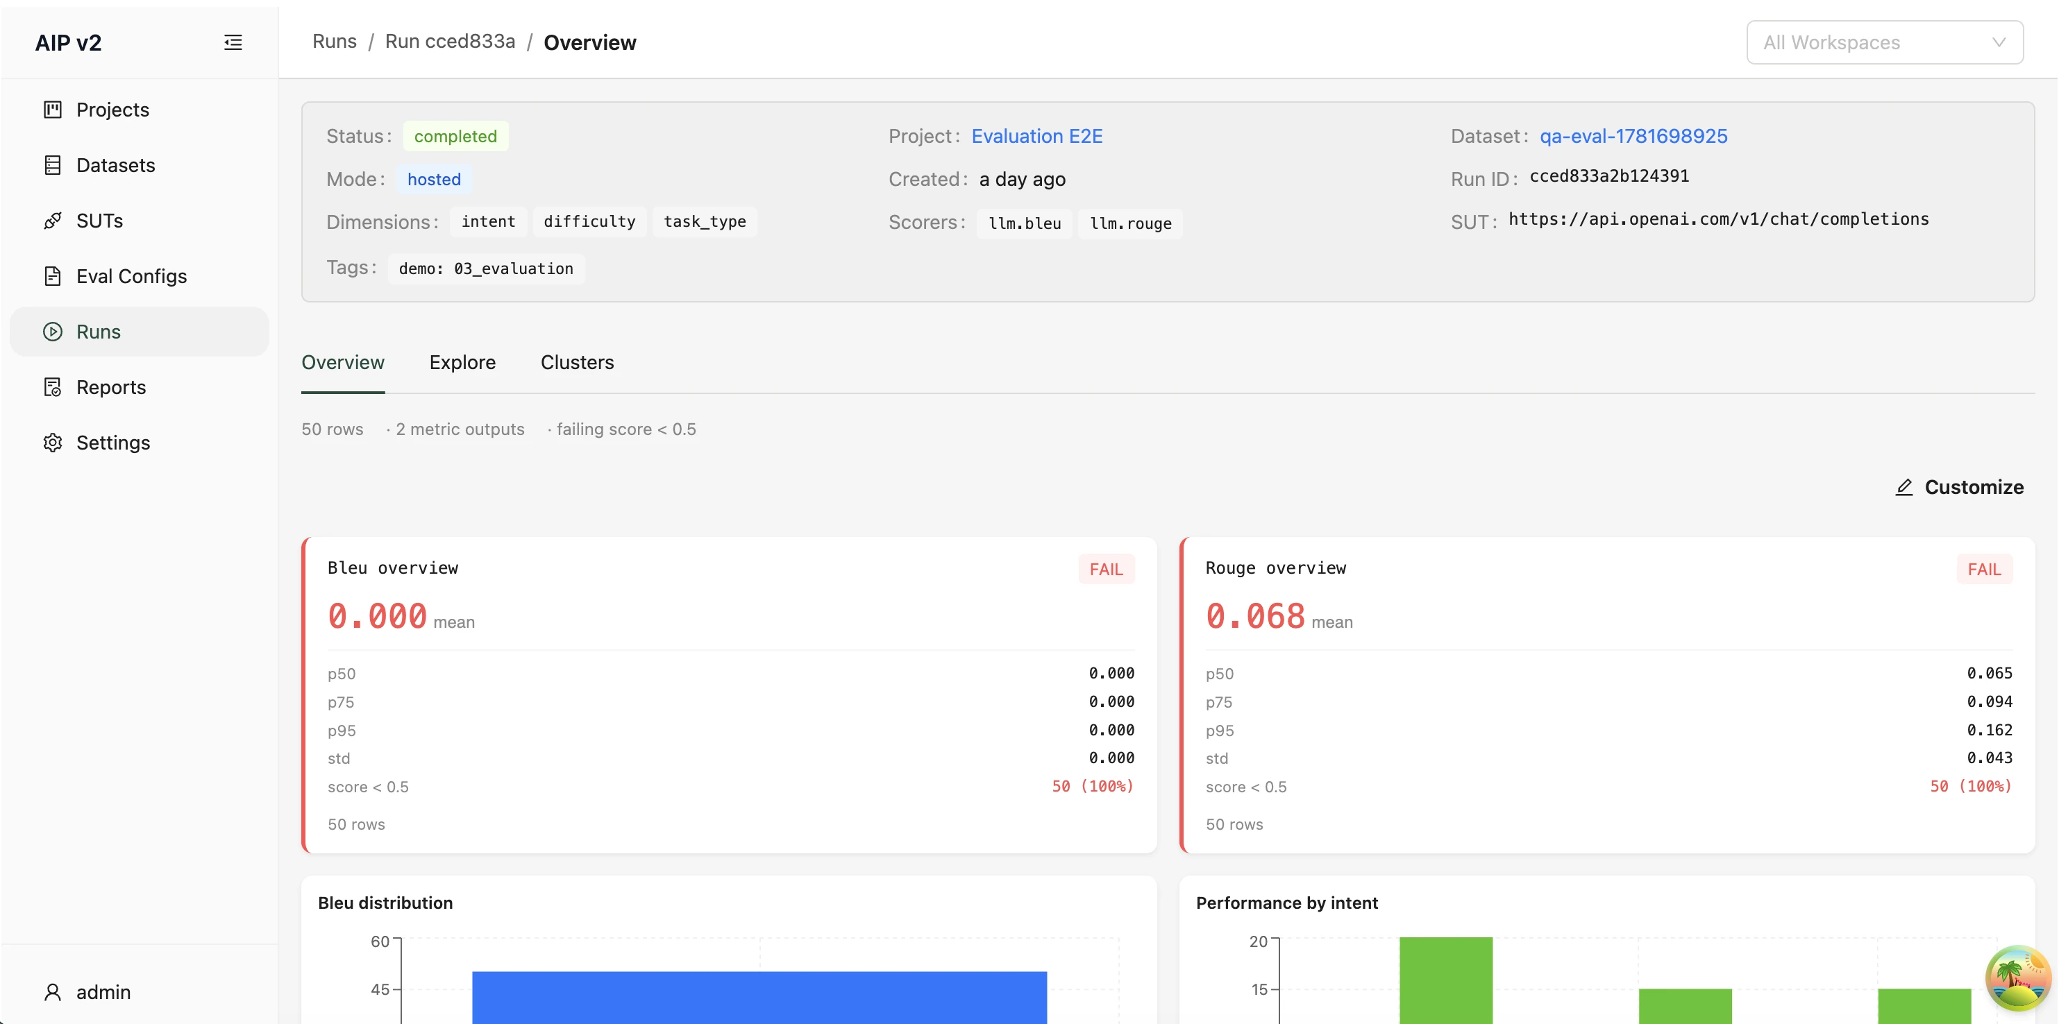Click the difficulty dimension tag
The image size is (2059, 1024).
pos(590,222)
